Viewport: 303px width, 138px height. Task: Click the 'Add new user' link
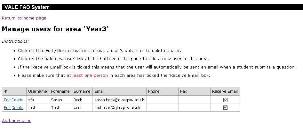(x=16, y=121)
